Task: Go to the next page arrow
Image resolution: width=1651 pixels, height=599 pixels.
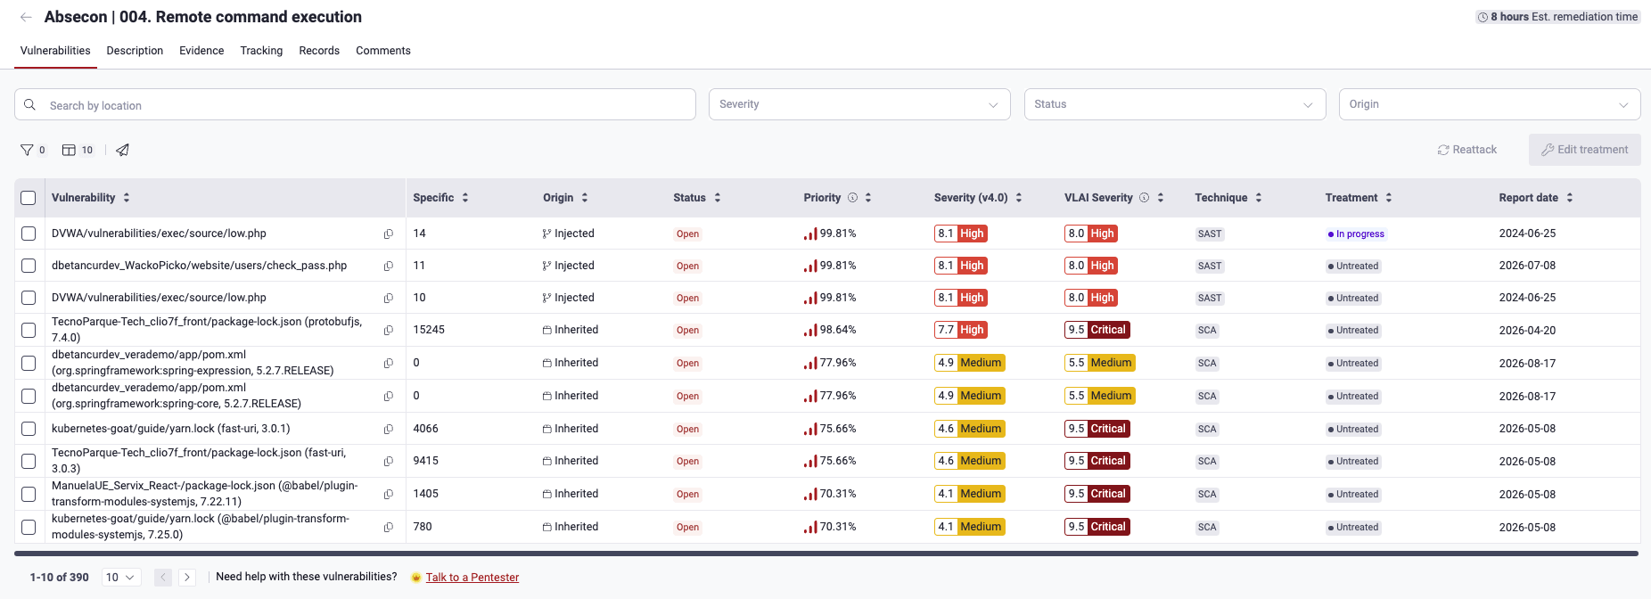Action: [x=187, y=578]
